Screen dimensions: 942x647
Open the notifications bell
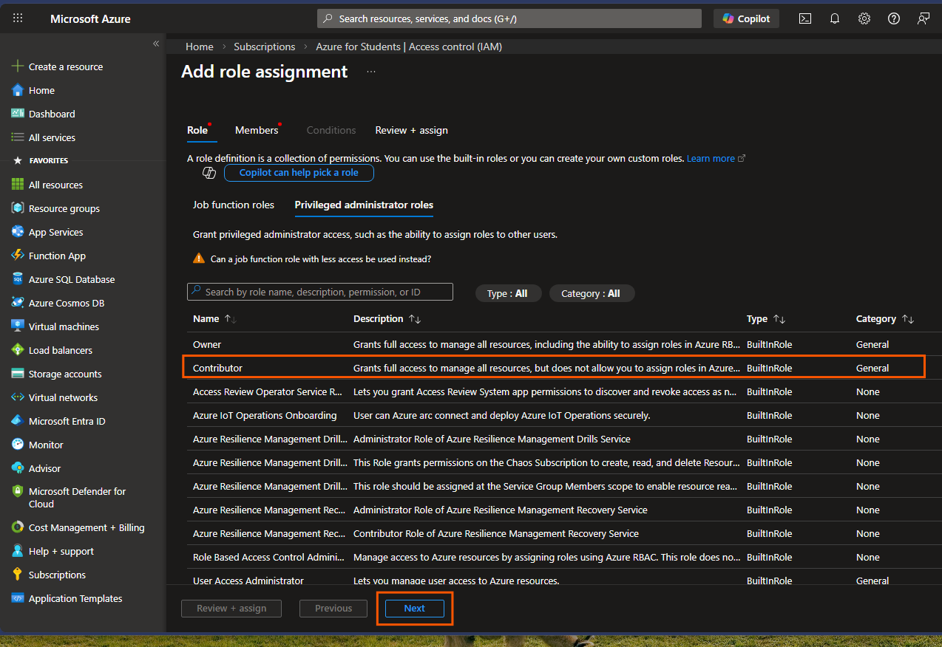[x=835, y=18]
